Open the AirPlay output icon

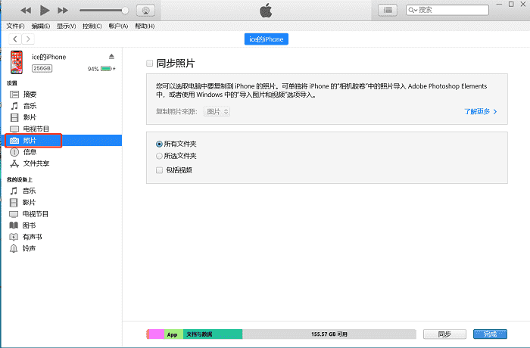[147, 10]
